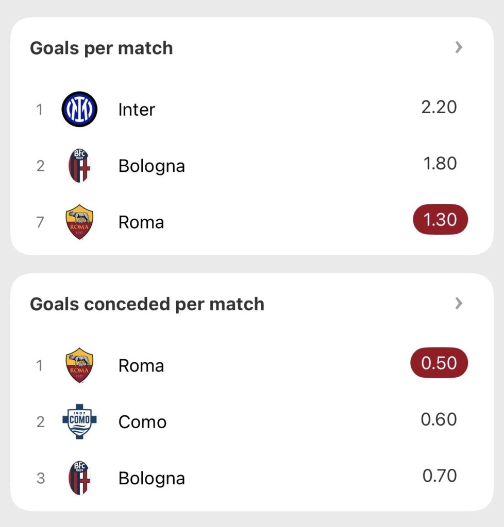
Task: Click Roma's highlighted 0.50 value badge
Action: 439,363
